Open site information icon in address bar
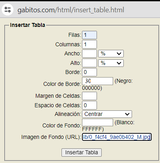160x163 pixels. pyautogui.click(x=7, y=9)
